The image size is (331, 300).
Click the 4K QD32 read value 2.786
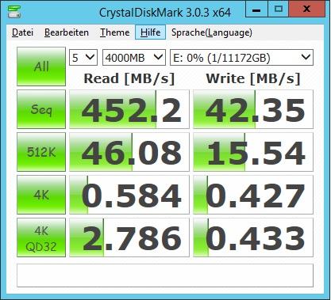(x=129, y=237)
